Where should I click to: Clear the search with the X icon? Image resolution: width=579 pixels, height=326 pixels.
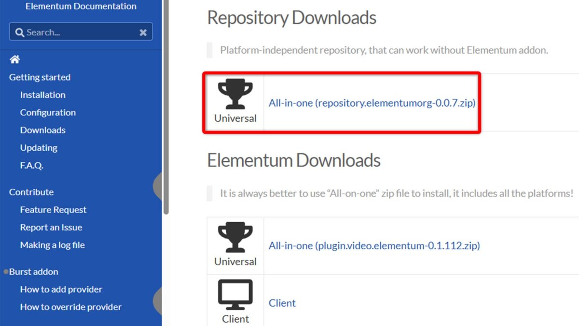coord(143,32)
